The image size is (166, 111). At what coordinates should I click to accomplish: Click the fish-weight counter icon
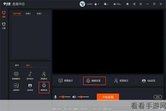115,4
